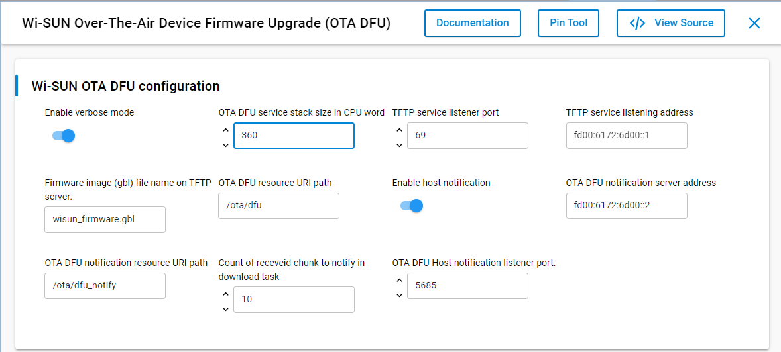
Task: Edit the /ota/dfu resource URI field
Action: 278,205
